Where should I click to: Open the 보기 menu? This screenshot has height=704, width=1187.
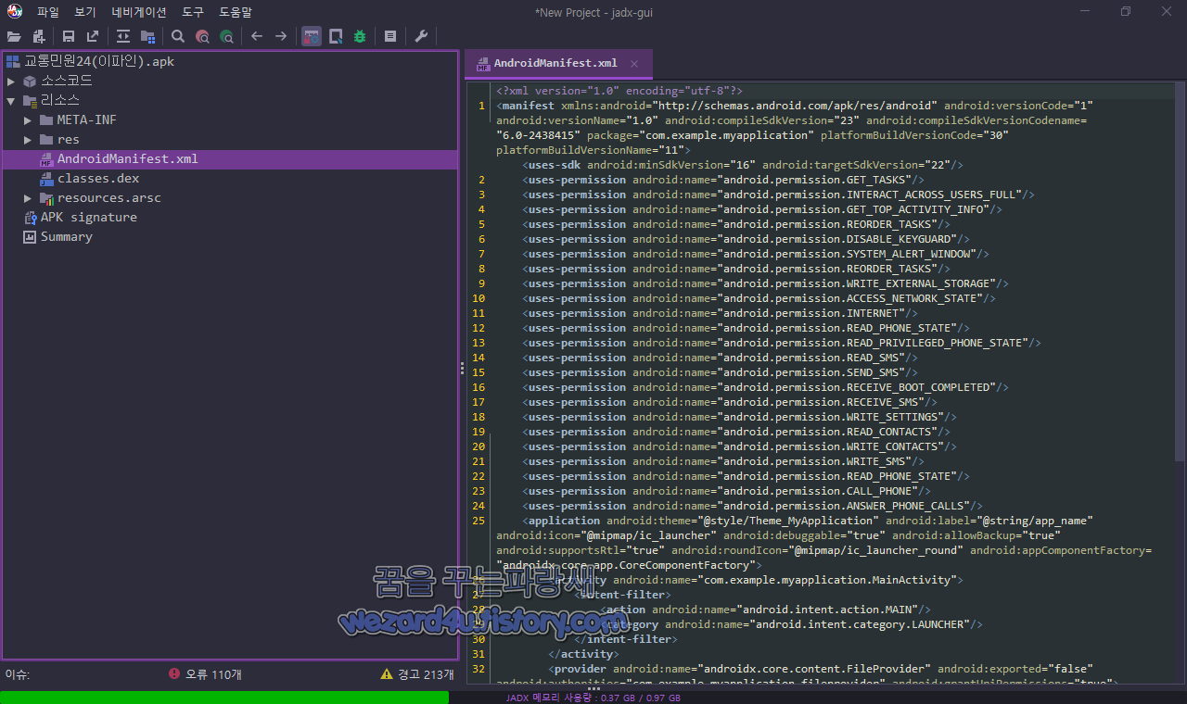click(x=85, y=12)
